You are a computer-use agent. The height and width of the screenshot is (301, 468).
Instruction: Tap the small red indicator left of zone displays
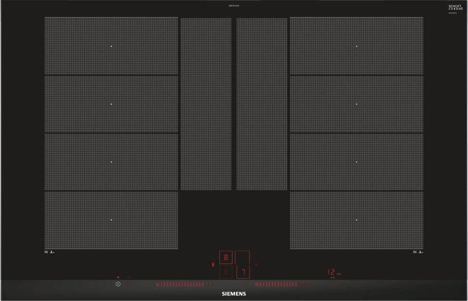coord(213,265)
